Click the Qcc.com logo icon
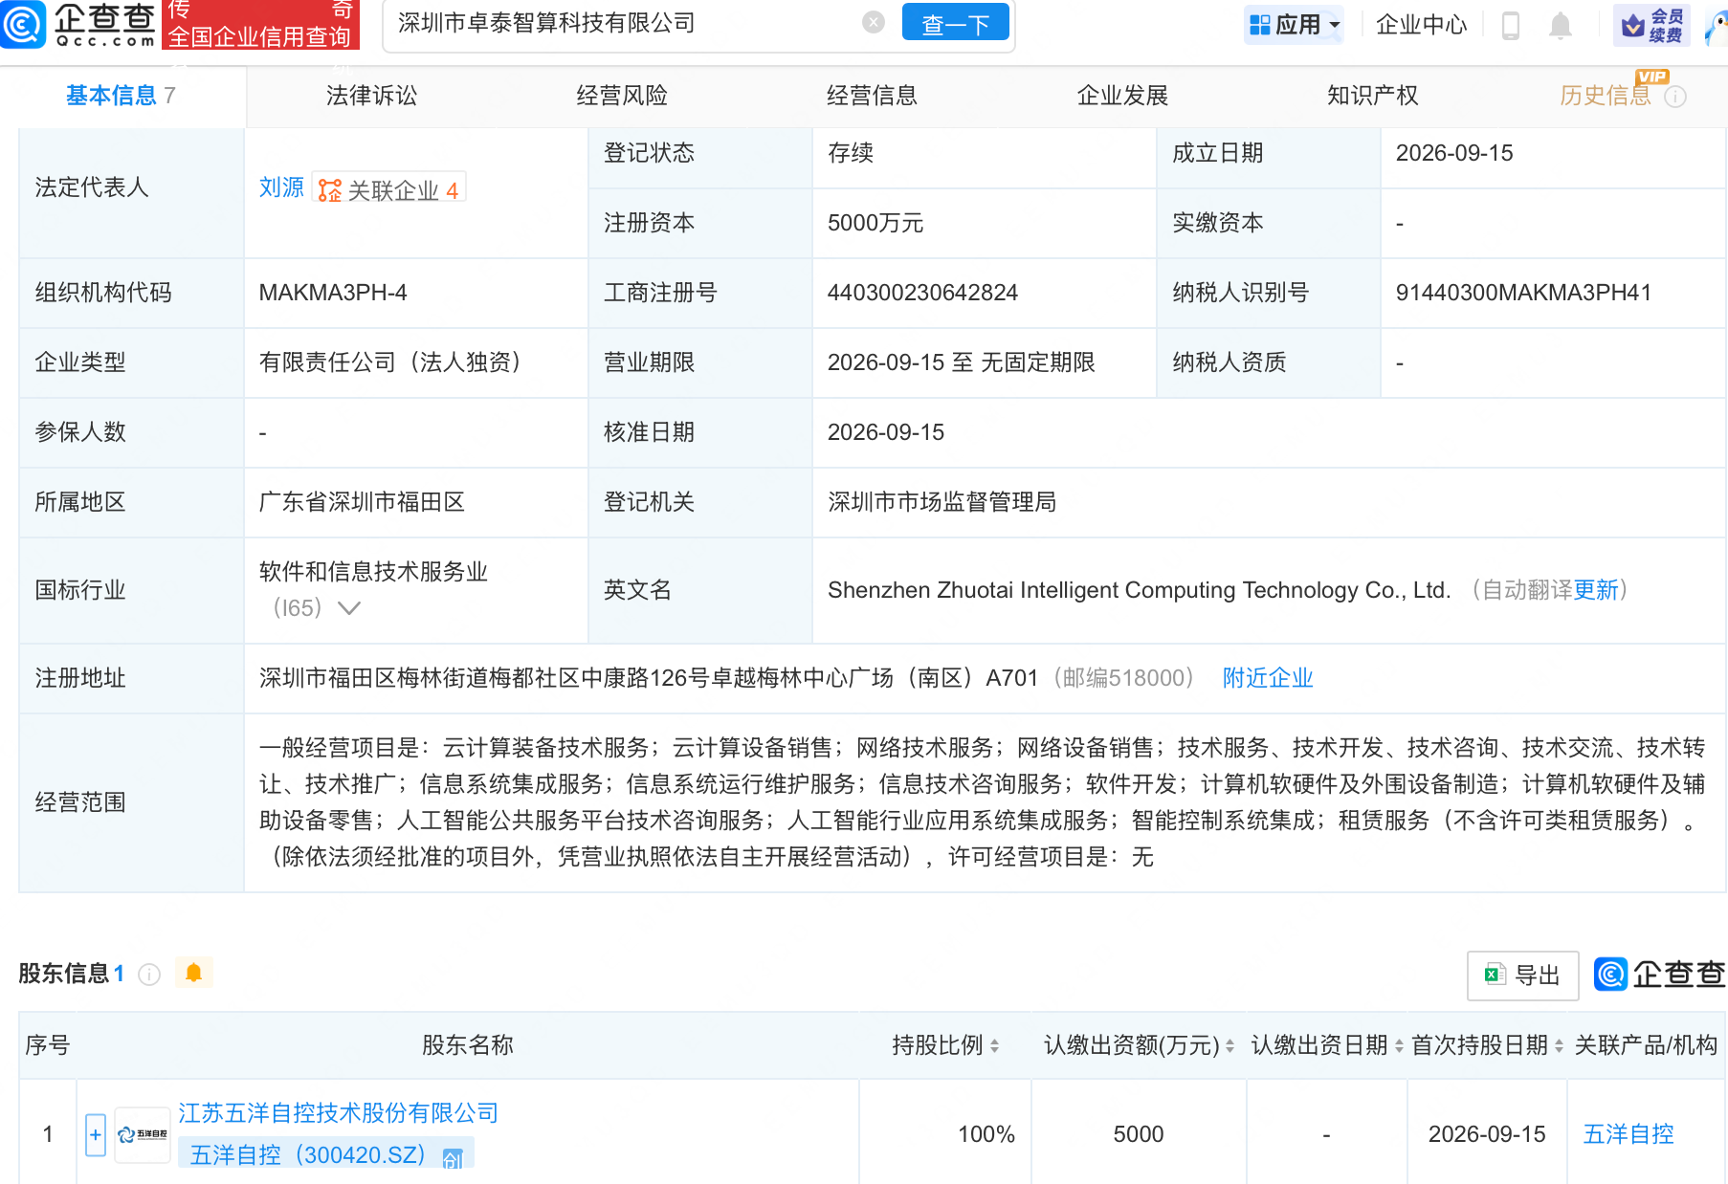 pyautogui.click(x=23, y=24)
